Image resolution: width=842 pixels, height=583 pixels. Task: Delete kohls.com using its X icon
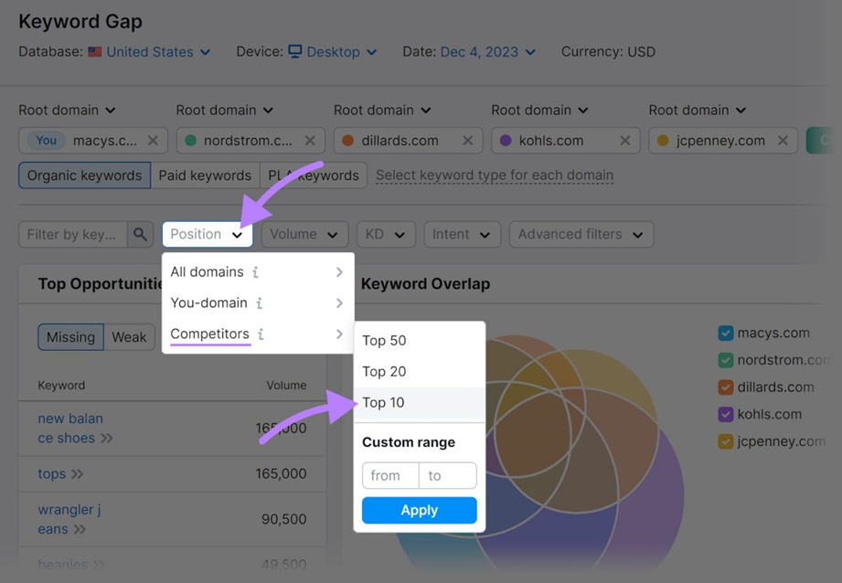coord(624,141)
